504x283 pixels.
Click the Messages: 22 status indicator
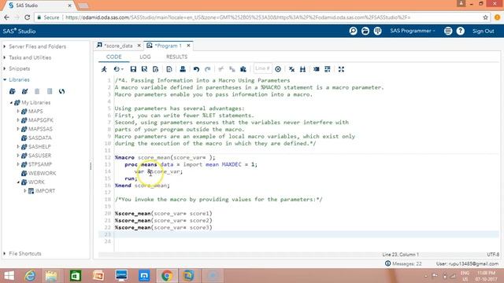click(x=403, y=263)
